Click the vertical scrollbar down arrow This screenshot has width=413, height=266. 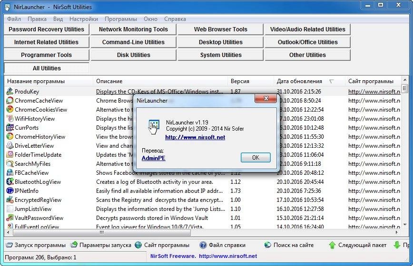pyautogui.click(x=404, y=225)
